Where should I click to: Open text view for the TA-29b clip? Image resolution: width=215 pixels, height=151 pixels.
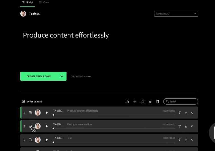click(180, 113)
